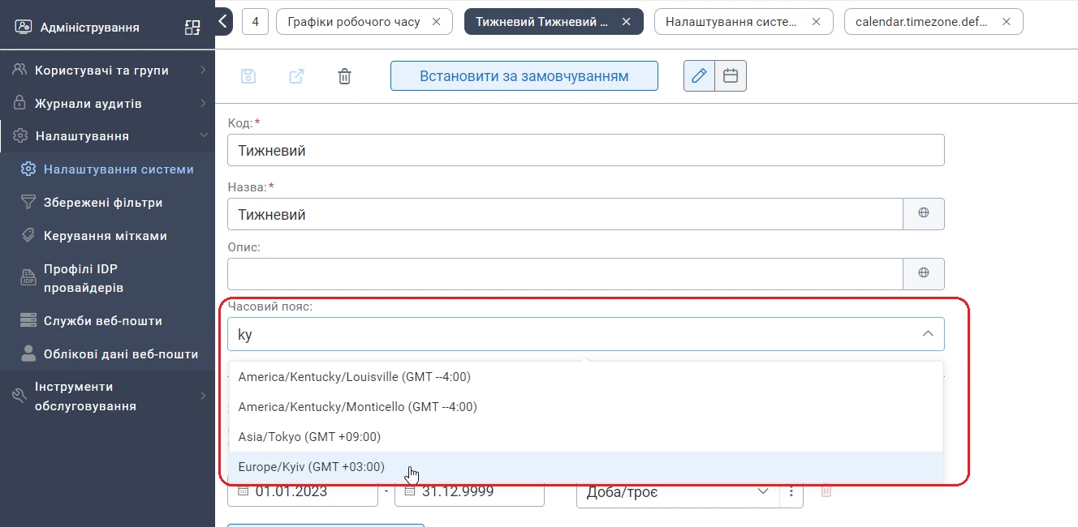Open globe translation for Назва field

(924, 214)
